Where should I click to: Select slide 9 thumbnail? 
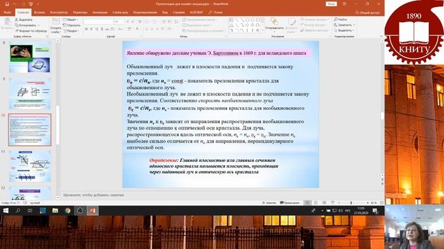pos(30,94)
